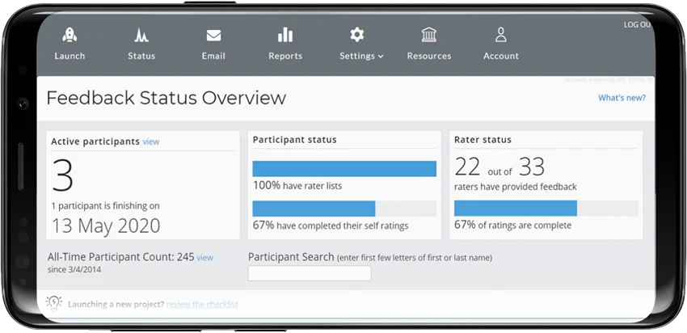
Task: Open the Email menu label
Action: [x=213, y=56]
